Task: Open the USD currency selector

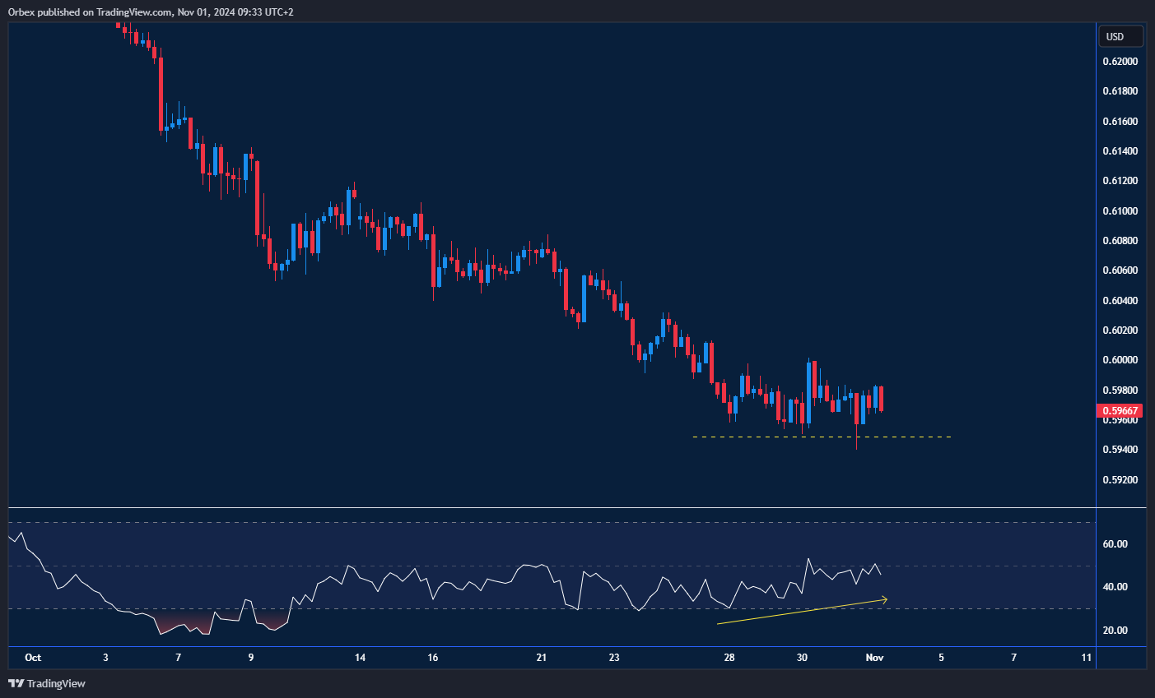Action: tap(1120, 36)
